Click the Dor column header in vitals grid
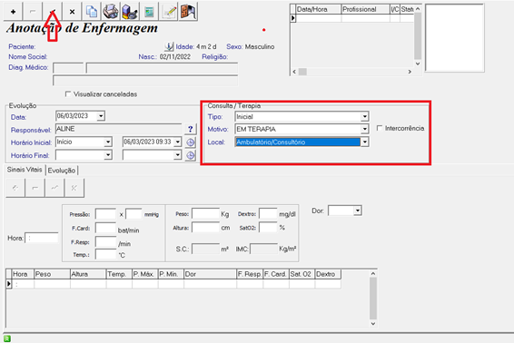 (210, 274)
